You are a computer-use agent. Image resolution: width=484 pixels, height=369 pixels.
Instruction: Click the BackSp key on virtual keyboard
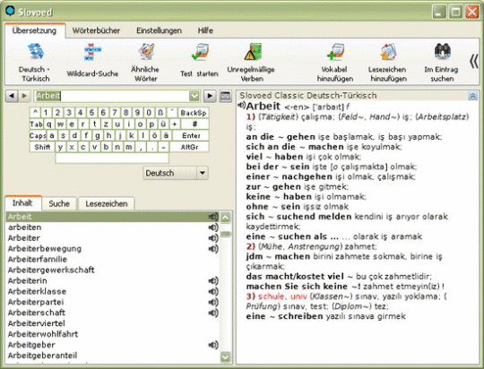click(194, 113)
